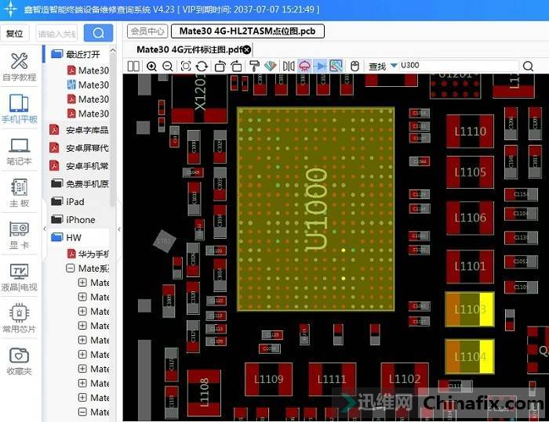Click the zoom in magnifier icon
Screen dimensions: 549x422
click(x=152, y=67)
